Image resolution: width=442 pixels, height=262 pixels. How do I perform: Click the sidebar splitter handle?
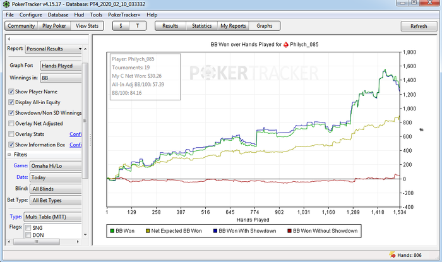(x=90, y=140)
